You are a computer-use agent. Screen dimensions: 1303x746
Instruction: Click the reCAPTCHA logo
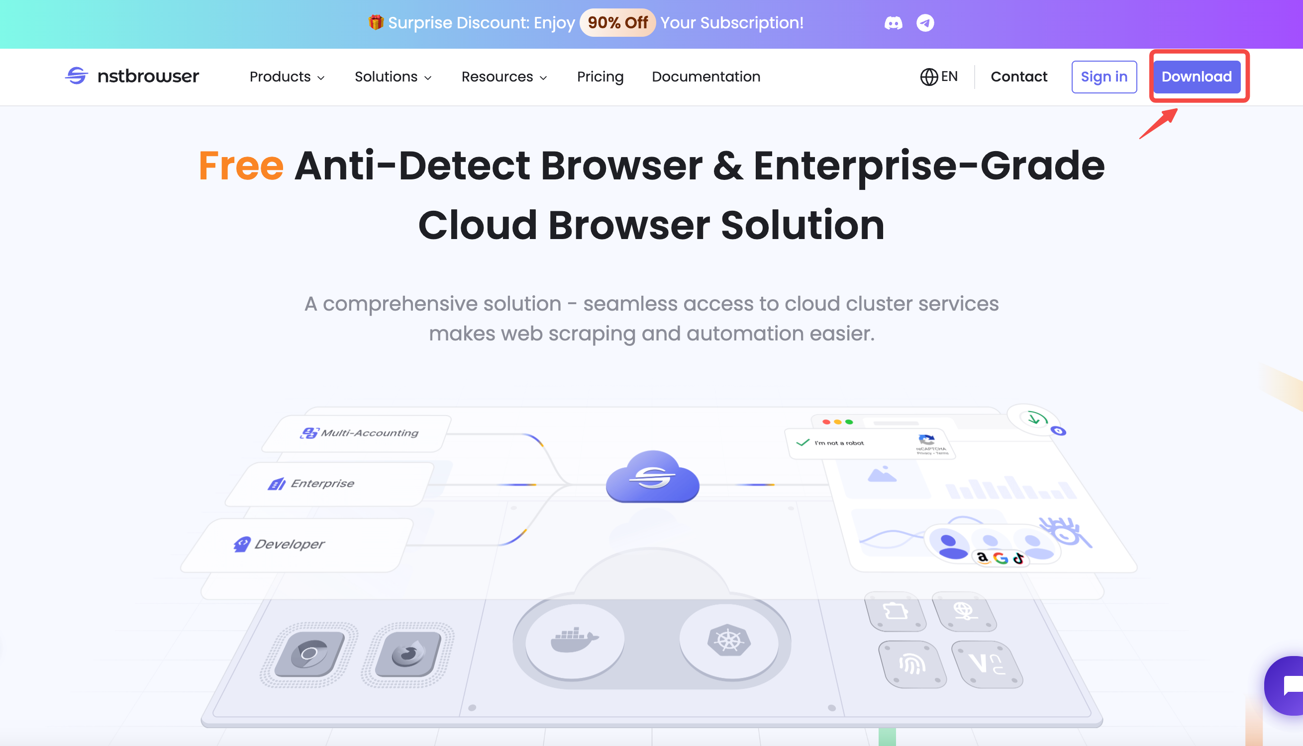(926, 440)
